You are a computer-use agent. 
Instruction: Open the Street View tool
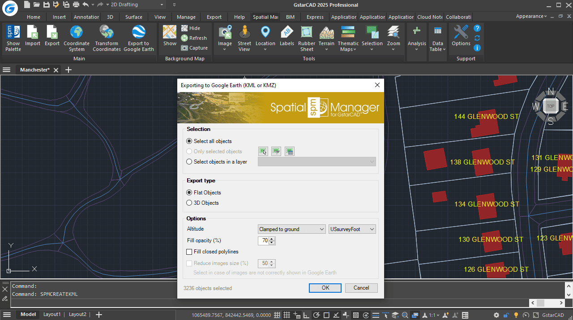pyautogui.click(x=244, y=38)
